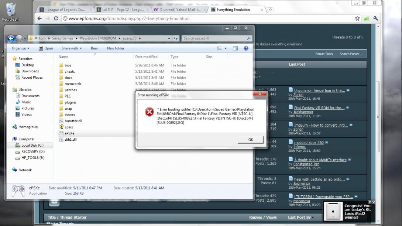Sort by Date modified column header

[151, 57]
